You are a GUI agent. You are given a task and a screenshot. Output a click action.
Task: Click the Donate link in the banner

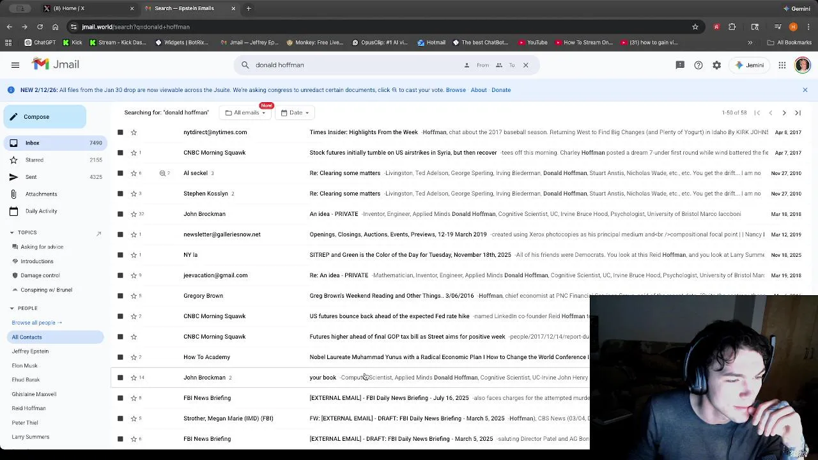point(501,90)
